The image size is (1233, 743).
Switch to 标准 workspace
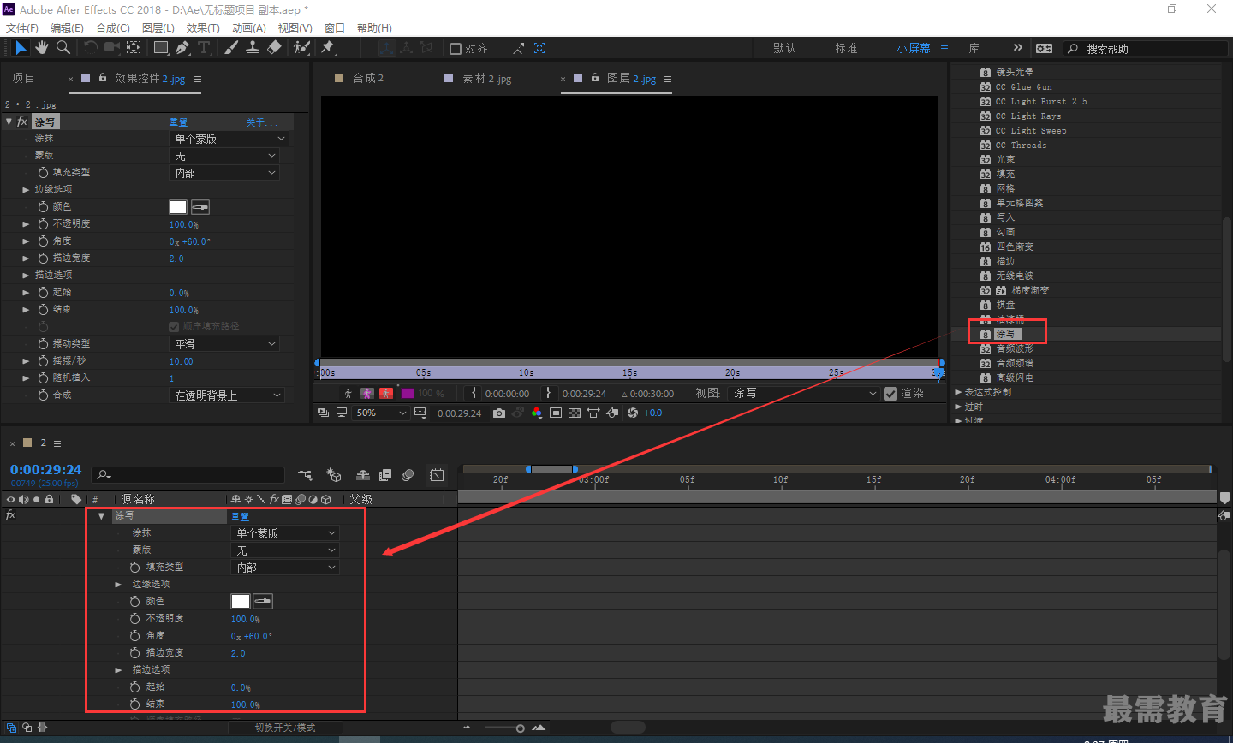click(x=847, y=49)
